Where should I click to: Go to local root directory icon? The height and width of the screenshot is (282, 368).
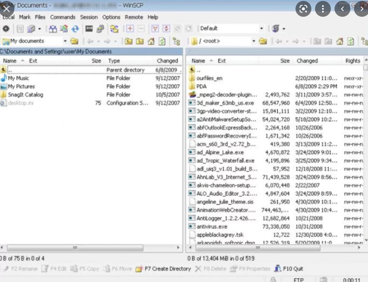(140, 41)
